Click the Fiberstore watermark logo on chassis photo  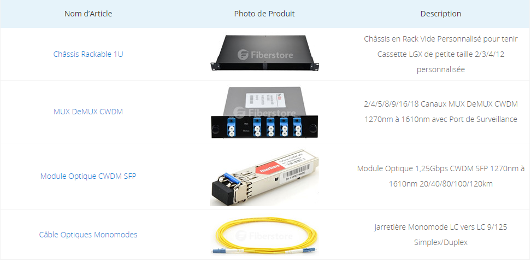(x=265, y=55)
